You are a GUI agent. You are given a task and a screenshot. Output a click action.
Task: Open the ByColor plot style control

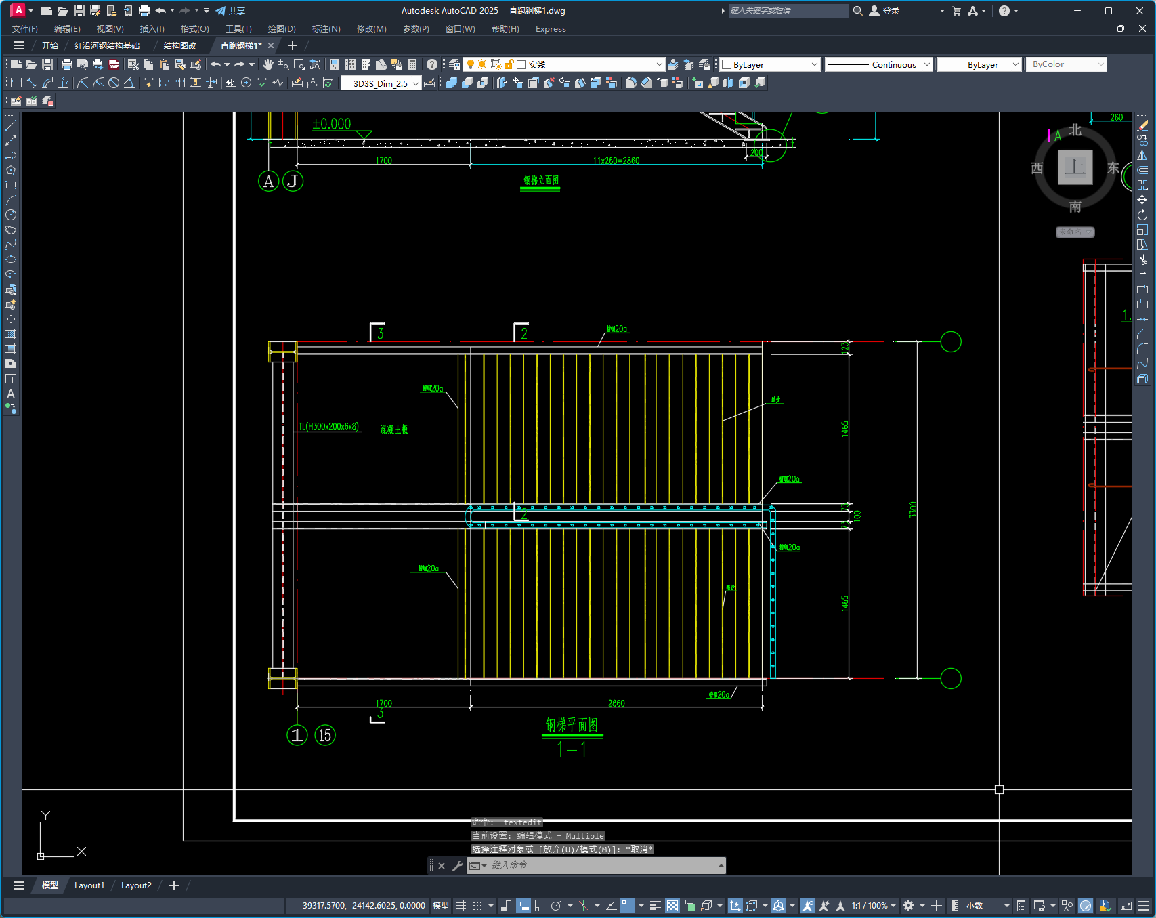click(1066, 64)
